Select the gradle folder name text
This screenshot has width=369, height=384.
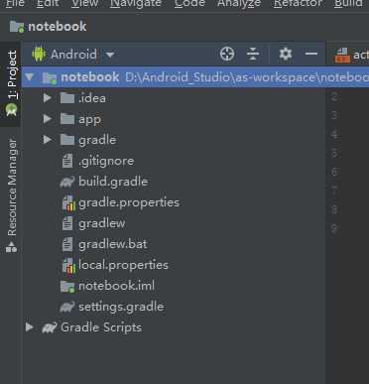coord(97,140)
